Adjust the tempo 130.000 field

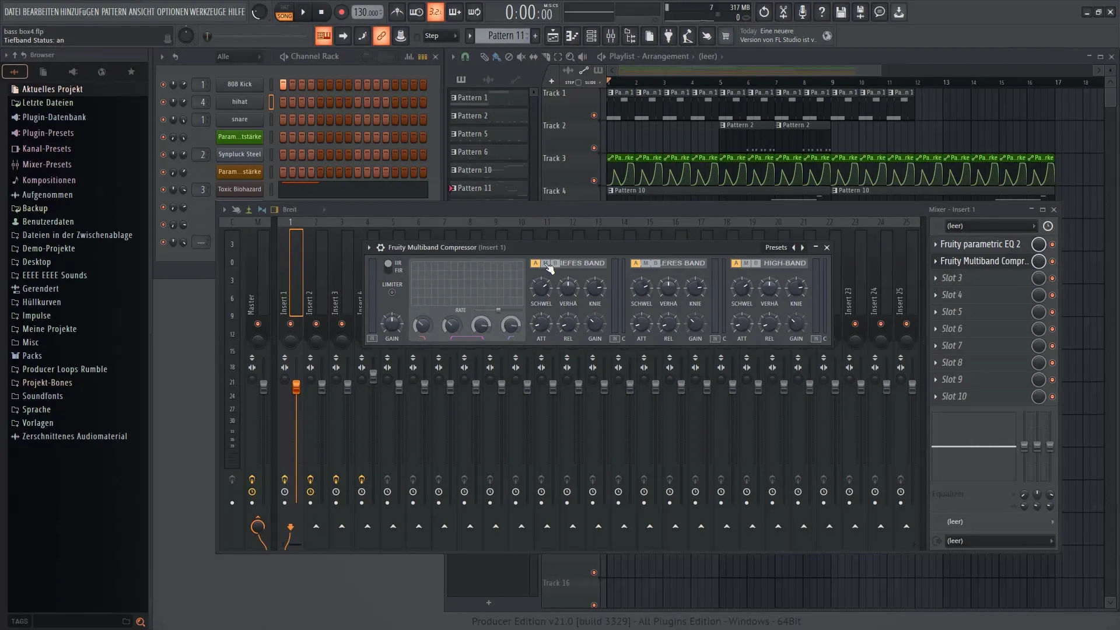367,12
